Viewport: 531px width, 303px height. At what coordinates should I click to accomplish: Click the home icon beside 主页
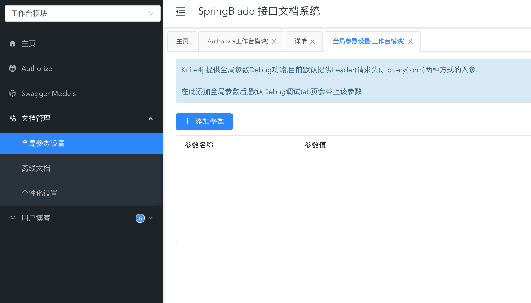click(12, 43)
